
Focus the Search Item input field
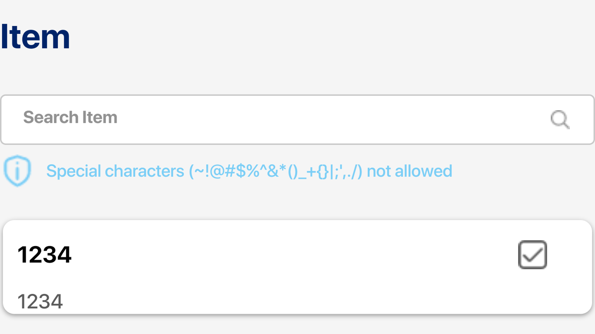pos(297,120)
